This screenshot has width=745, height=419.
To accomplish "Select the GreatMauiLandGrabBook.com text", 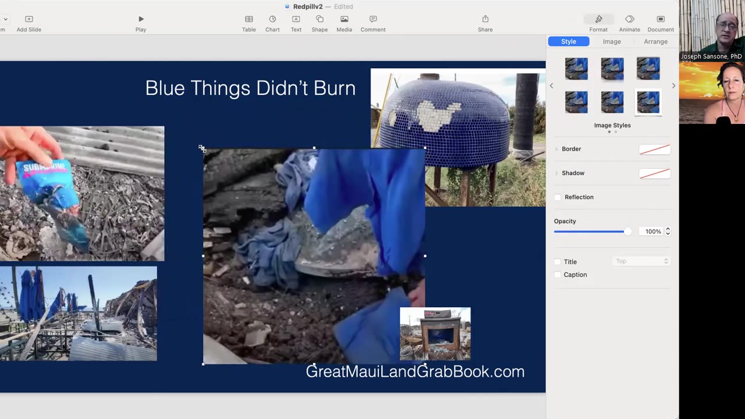I will point(415,371).
